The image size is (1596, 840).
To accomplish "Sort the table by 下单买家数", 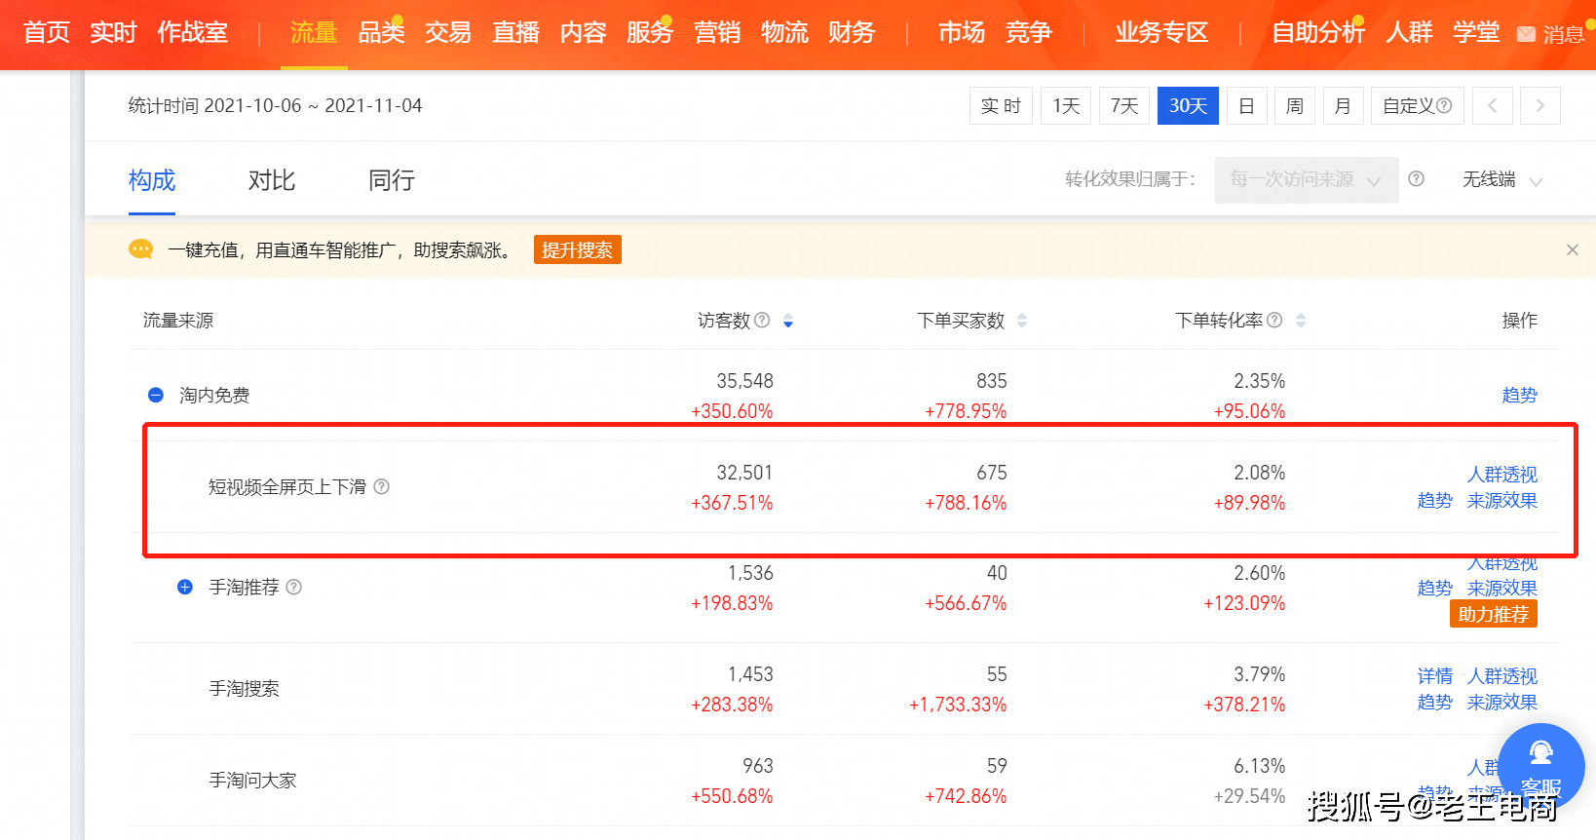I will point(1022,321).
